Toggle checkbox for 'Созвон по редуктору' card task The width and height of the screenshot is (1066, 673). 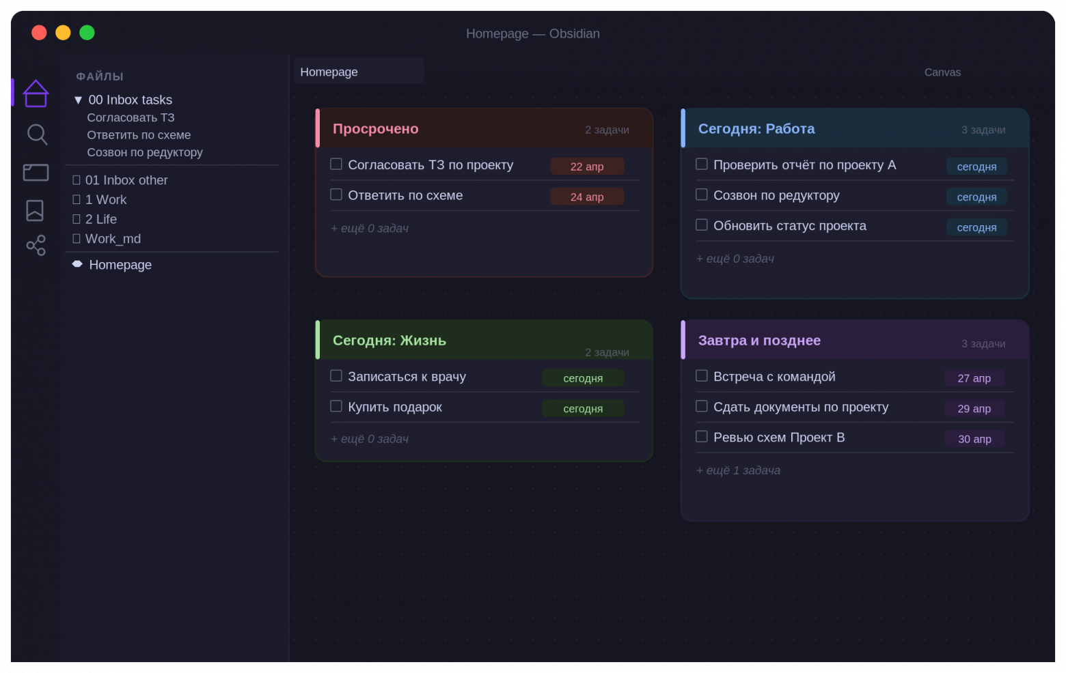pos(702,195)
